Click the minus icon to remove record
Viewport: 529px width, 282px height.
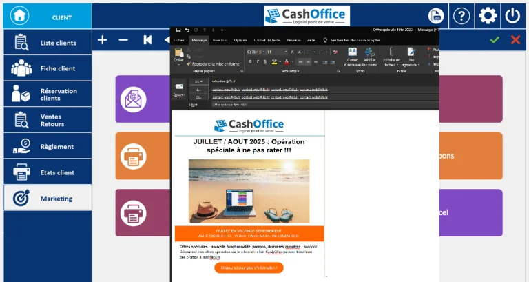click(123, 40)
